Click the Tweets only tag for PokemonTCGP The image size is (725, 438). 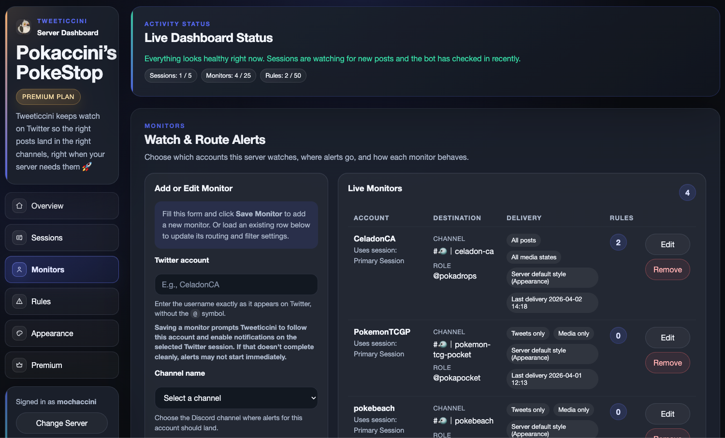528,333
